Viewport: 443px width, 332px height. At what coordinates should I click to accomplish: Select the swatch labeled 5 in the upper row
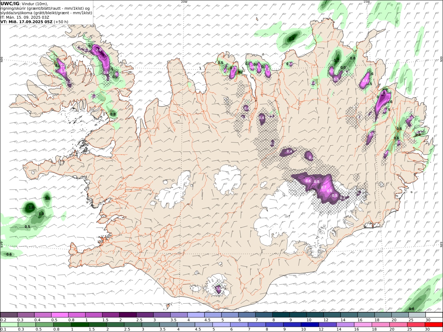click(x=229, y=315)
